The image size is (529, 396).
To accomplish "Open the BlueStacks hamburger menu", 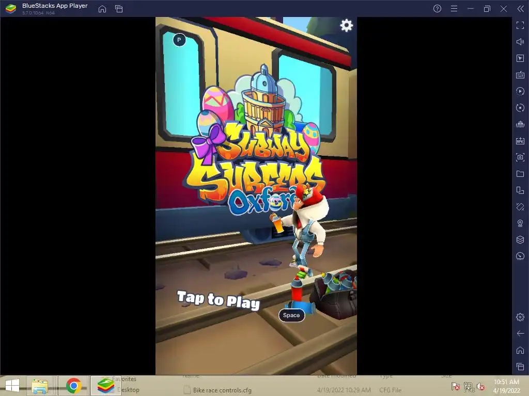I will [454, 9].
